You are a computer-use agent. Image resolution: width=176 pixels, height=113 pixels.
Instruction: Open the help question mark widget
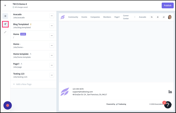click(x=168, y=105)
